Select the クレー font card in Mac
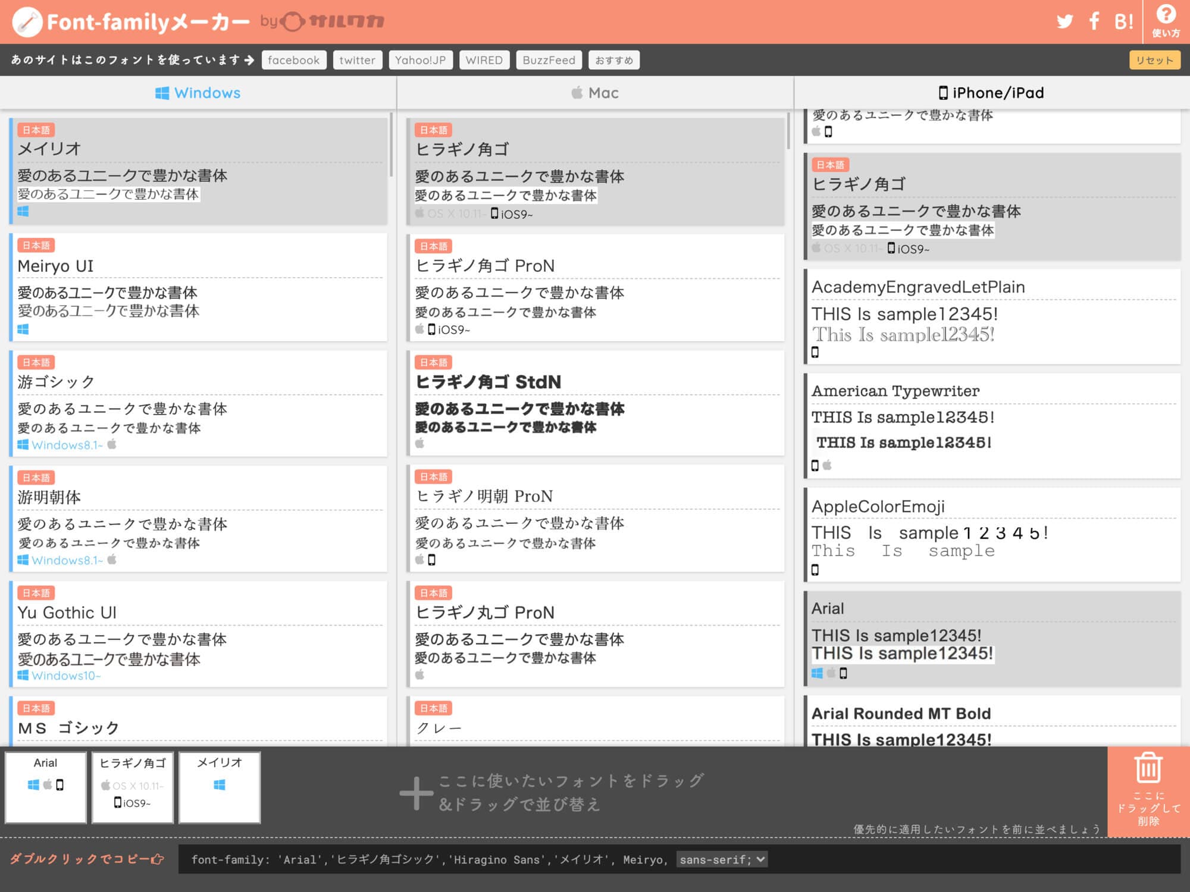The image size is (1190, 892). click(596, 721)
